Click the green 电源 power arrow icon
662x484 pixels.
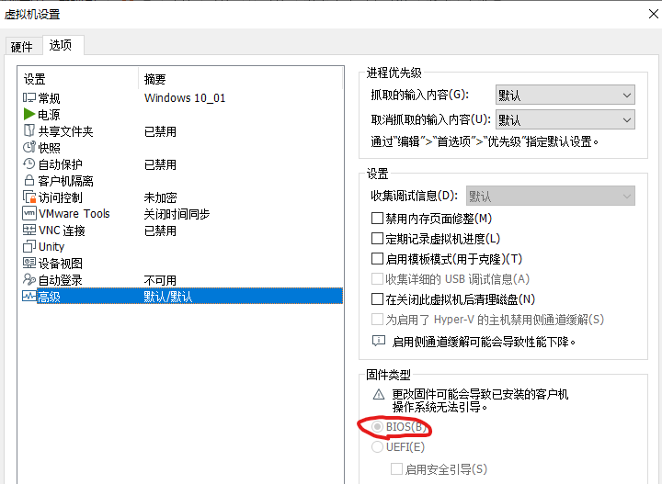[29, 114]
